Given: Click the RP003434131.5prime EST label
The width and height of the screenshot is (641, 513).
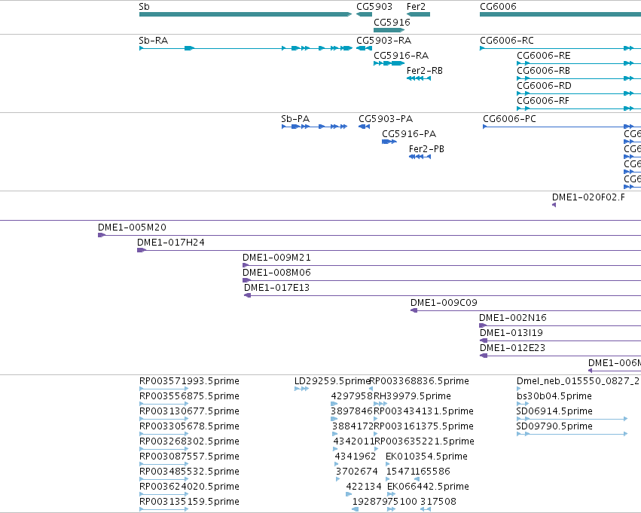Looking at the screenshot, I should (x=423, y=411).
